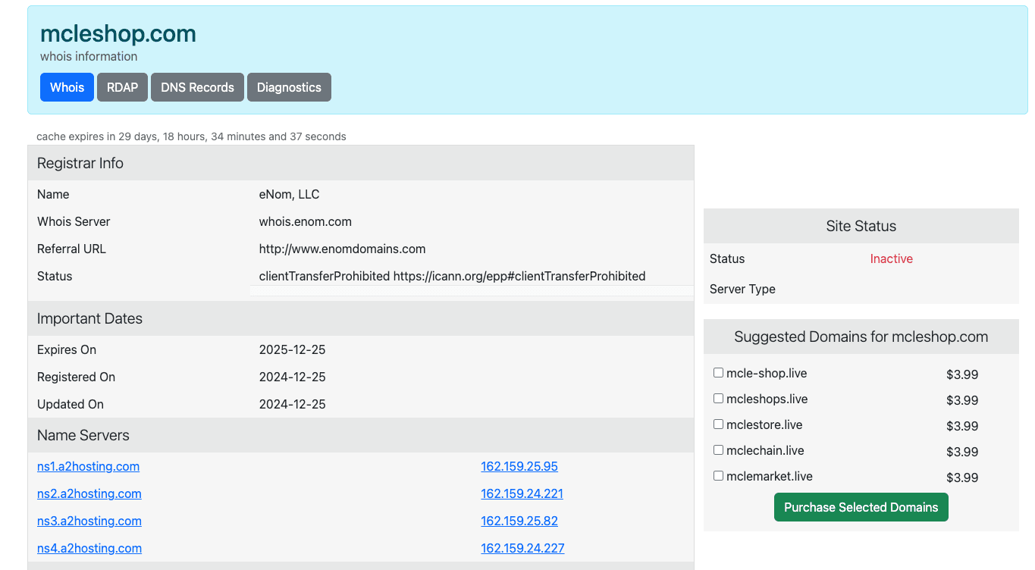Tick the mclestore.live checkbox
Viewport: 1035px width, 570px height.
(718, 424)
